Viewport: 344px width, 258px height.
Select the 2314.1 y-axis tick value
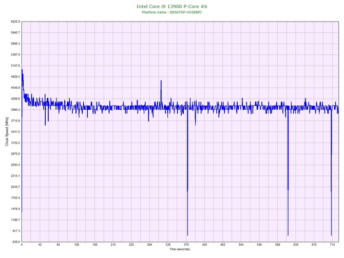pos(15,176)
